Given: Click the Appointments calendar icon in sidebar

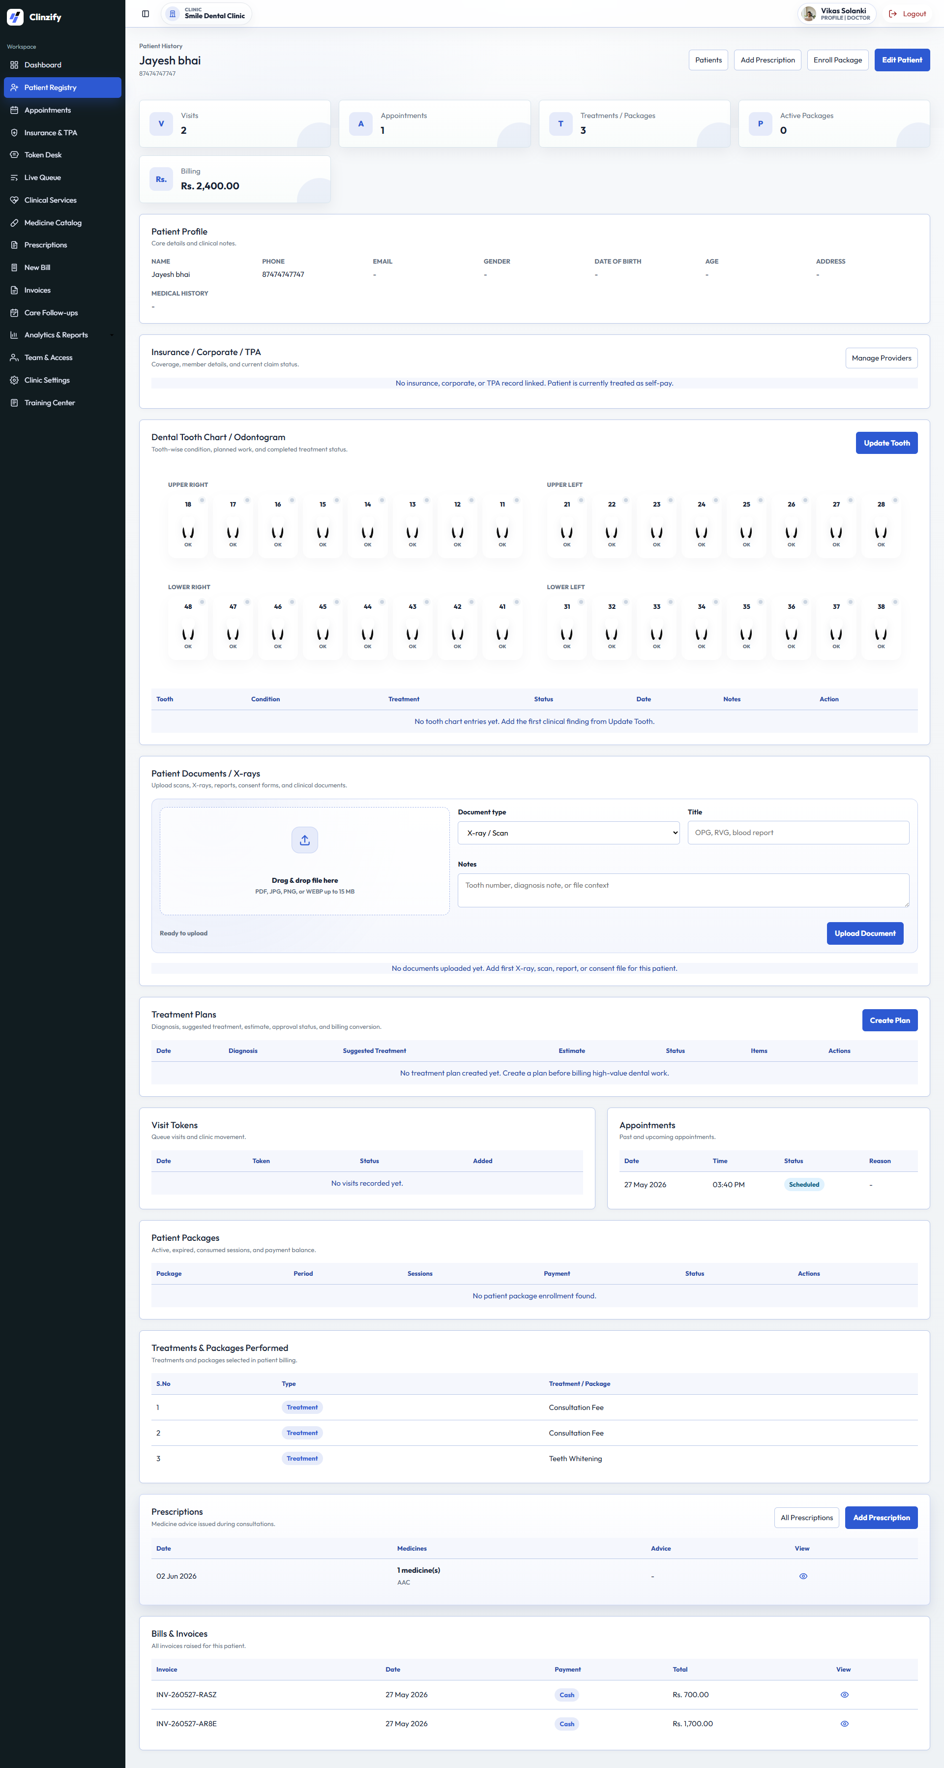Looking at the screenshot, I should (x=14, y=111).
